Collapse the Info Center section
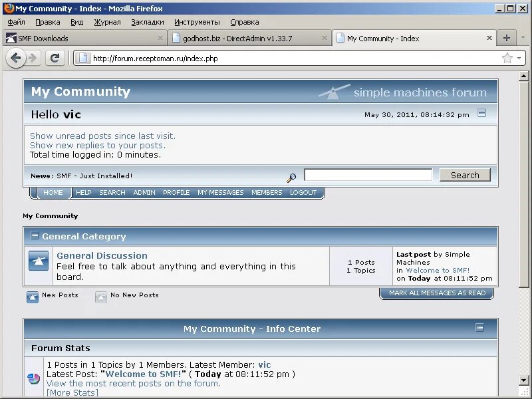The image size is (532, 399). pos(479,327)
